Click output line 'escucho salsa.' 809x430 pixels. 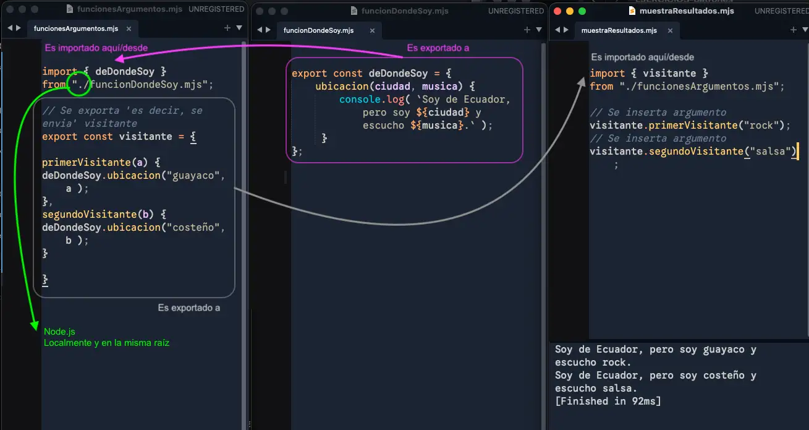[x=596, y=389]
